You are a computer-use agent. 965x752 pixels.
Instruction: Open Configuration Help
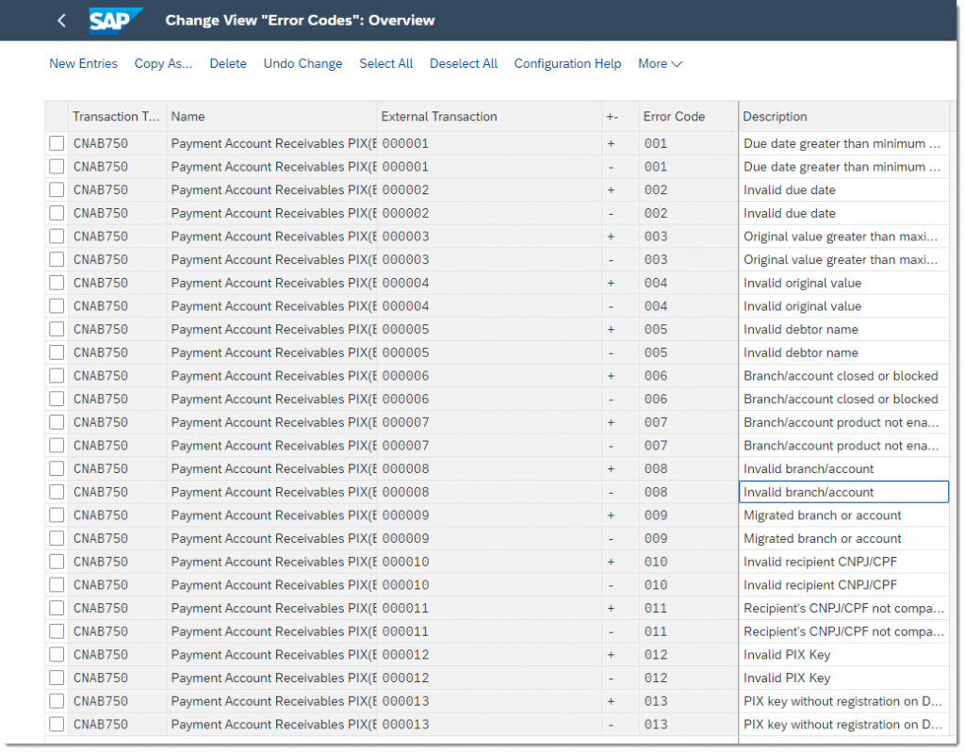567,63
